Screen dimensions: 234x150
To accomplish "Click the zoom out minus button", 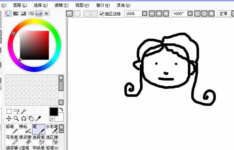I will tap(152, 14).
